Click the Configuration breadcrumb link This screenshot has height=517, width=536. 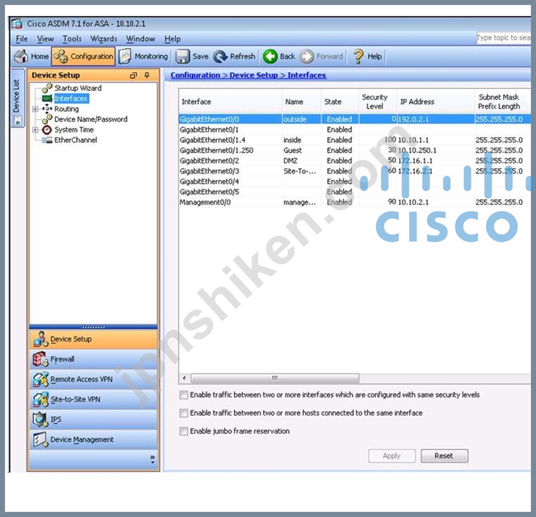(x=195, y=75)
